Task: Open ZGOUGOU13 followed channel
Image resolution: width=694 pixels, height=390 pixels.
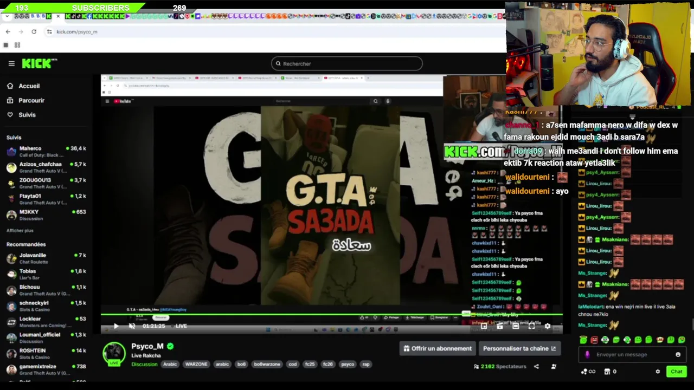Action: [46, 183]
